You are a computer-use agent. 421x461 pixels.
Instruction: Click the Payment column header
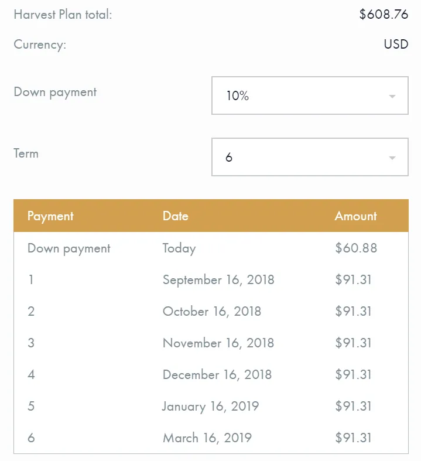50,216
